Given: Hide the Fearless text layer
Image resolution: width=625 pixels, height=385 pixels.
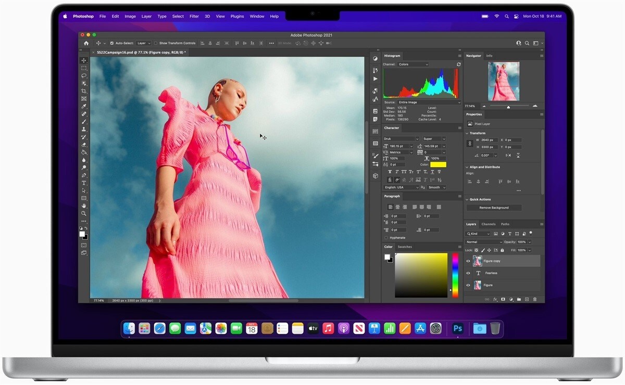Looking at the screenshot, I should [x=468, y=273].
